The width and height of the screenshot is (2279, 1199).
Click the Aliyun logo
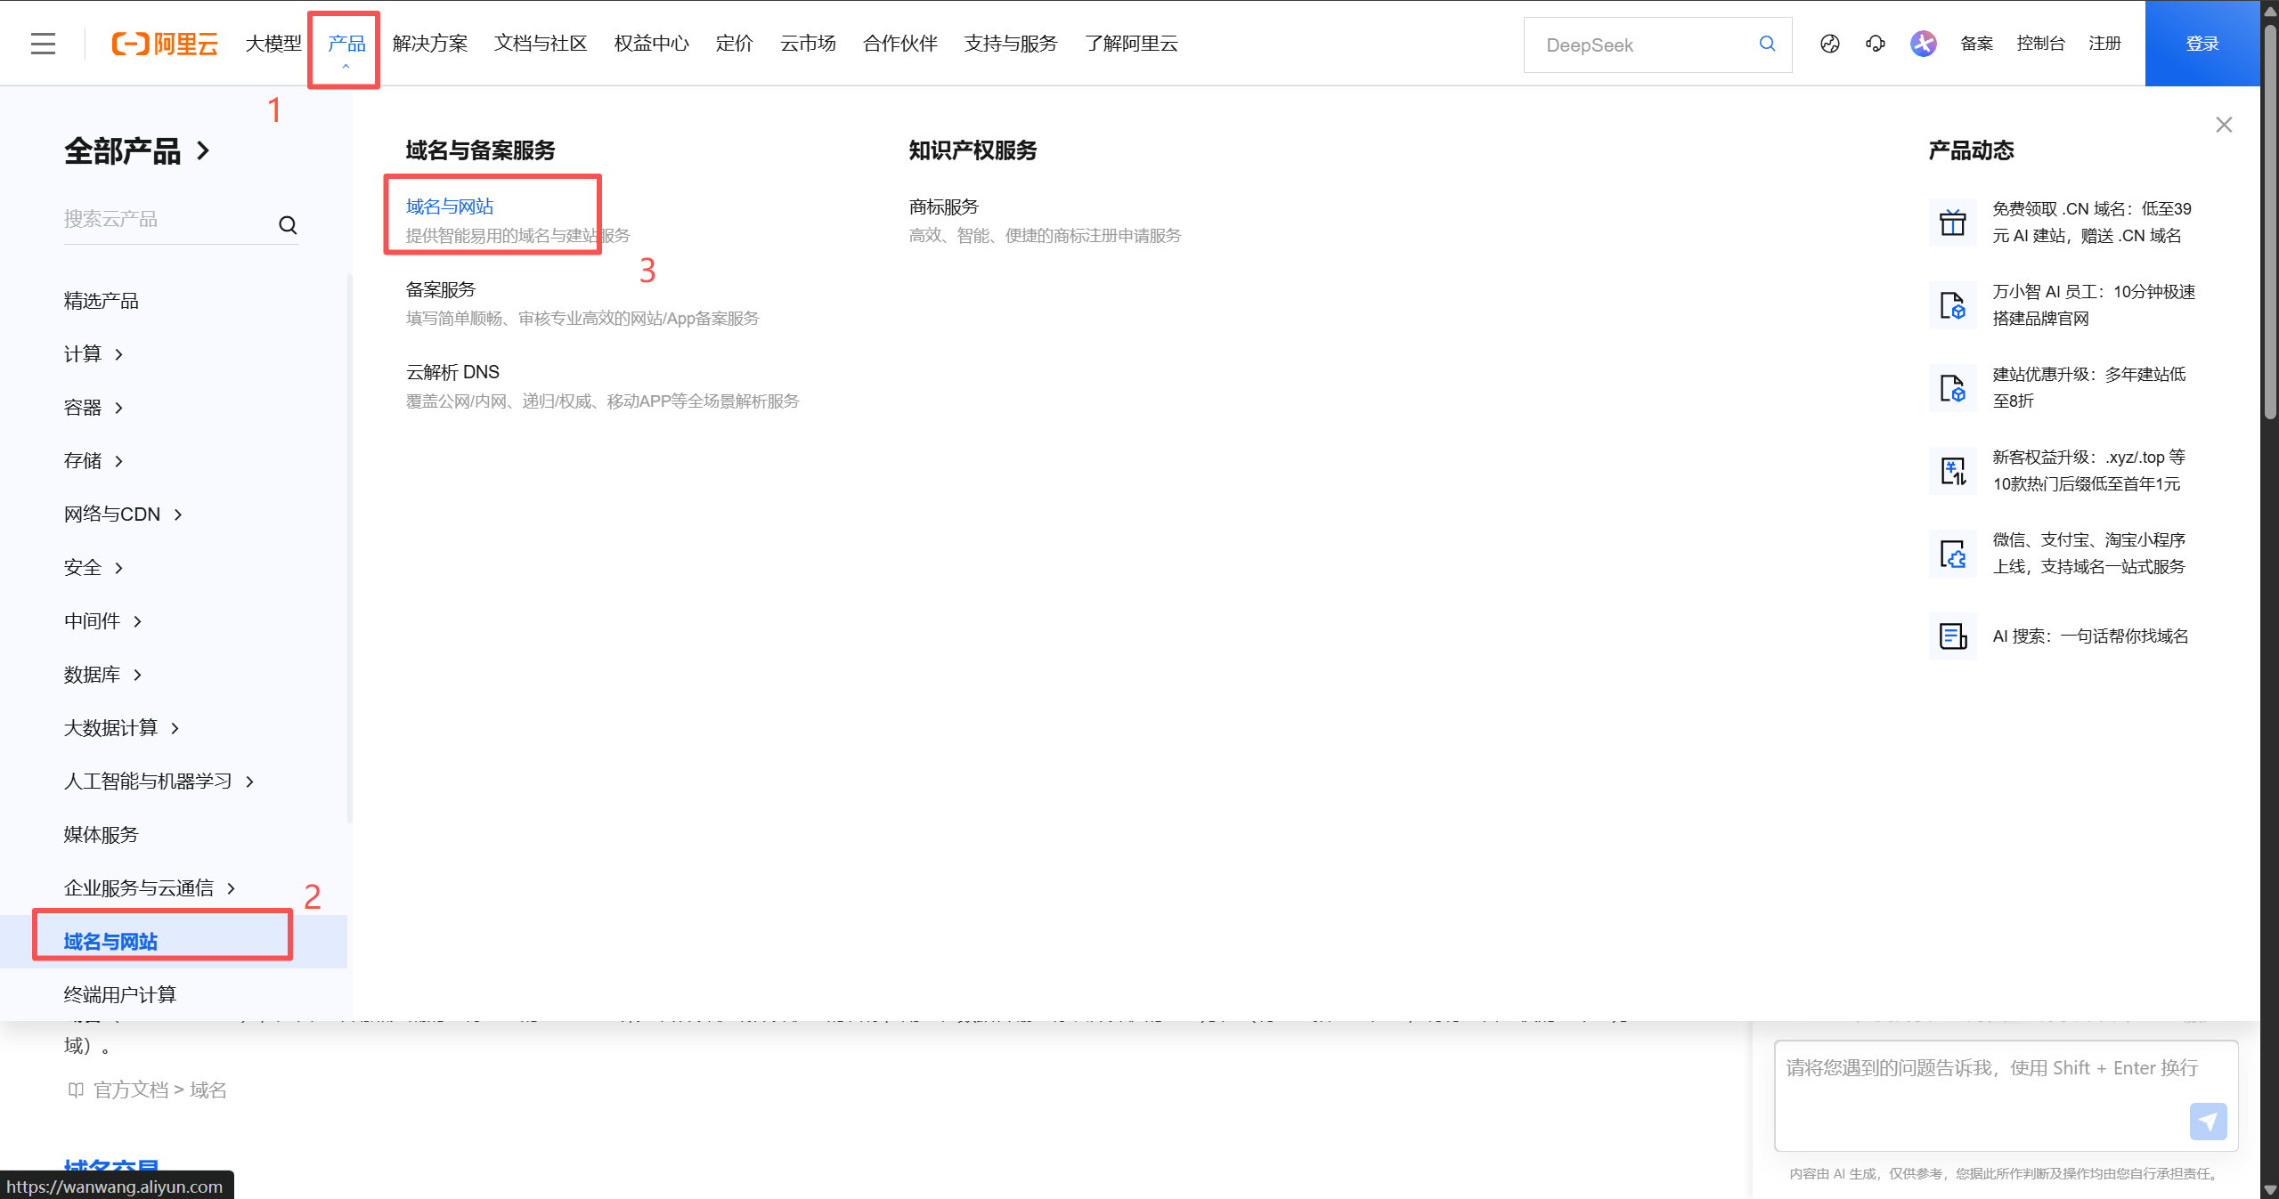point(164,43)
